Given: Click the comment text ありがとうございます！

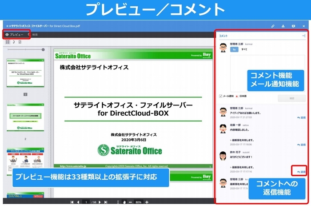Looking at the screenshot, I should pyautogui.click(x=241, y=157).
